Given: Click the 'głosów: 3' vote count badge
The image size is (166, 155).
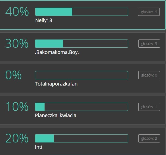Looking at the screenshot, I should tap(149, 44).
